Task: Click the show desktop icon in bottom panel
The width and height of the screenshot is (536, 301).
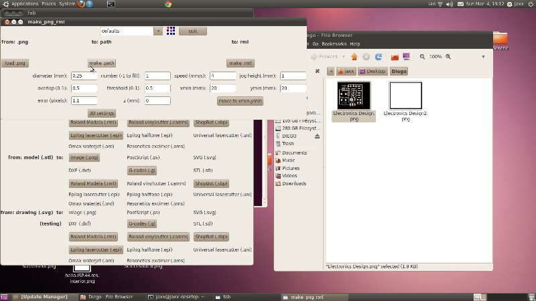Action: click(x=4, y=297)
